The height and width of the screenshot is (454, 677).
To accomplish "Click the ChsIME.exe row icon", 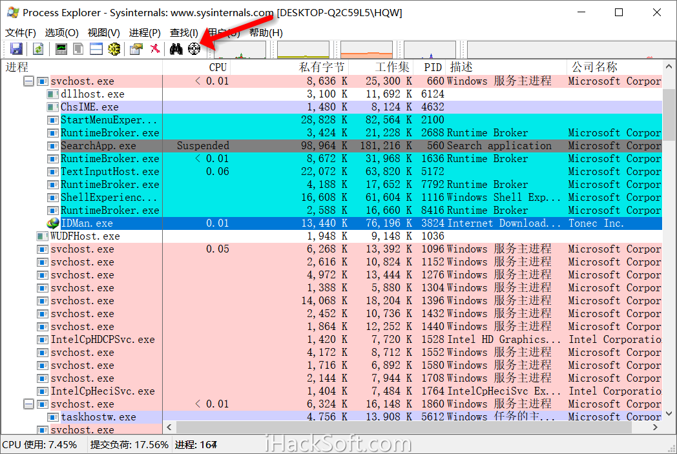I will pyautogui.click(x=53, y=107).
